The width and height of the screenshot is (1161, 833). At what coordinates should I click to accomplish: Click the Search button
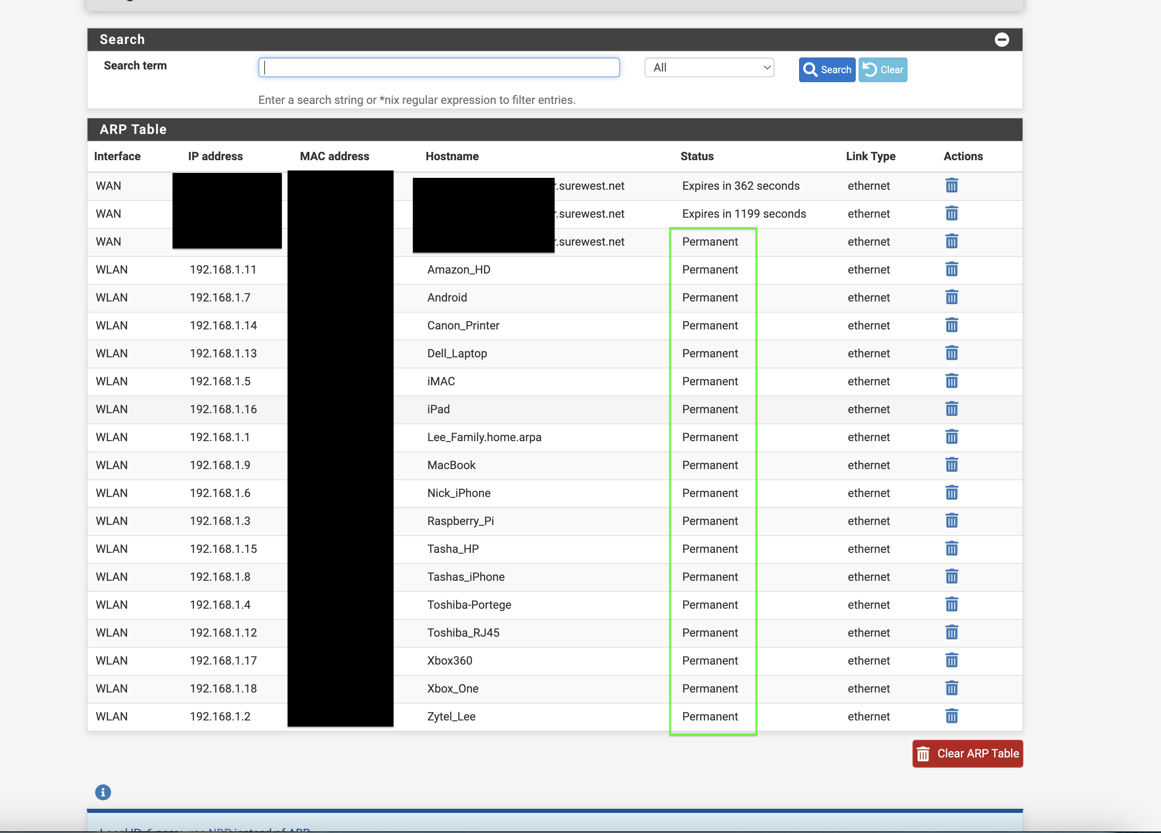[827, 69]
